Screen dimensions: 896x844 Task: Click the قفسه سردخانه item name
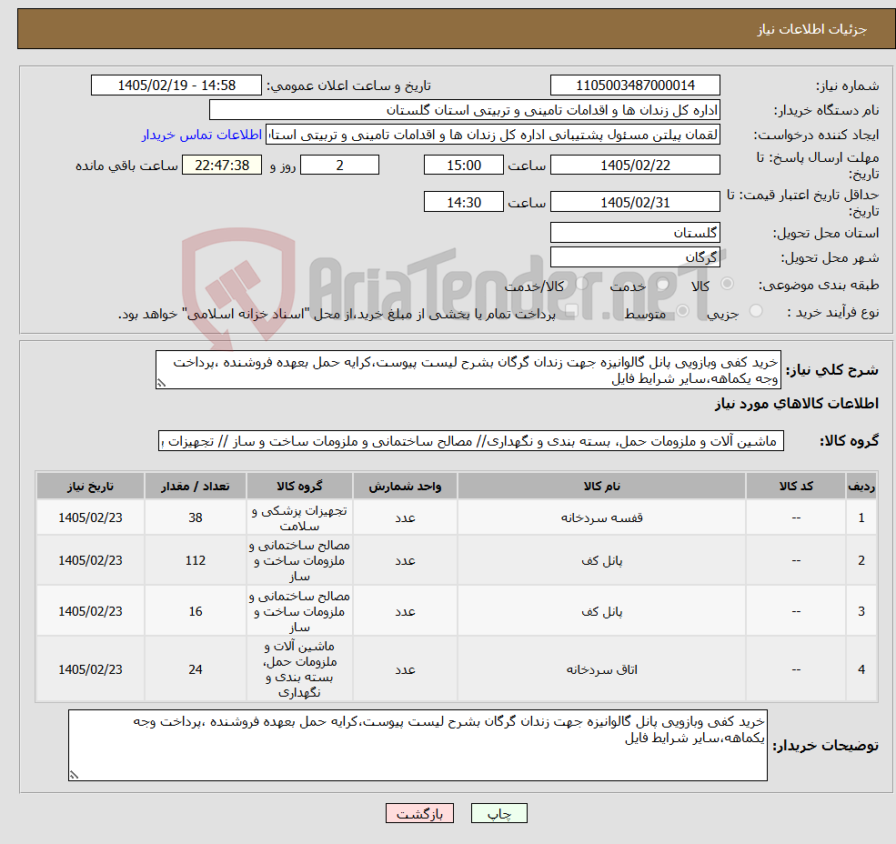click(601, 517)
